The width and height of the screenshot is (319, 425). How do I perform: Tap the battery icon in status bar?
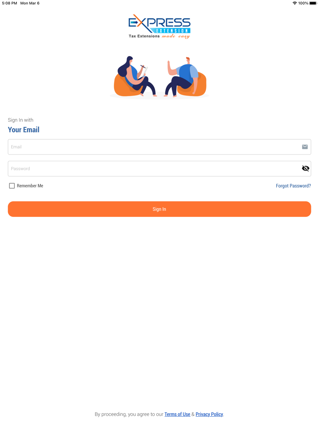[x=313, y=3]
